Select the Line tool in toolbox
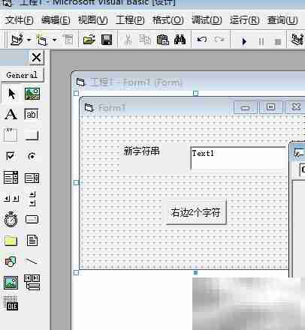This screenshot has height=330, width=305. (x=32, y=262)
